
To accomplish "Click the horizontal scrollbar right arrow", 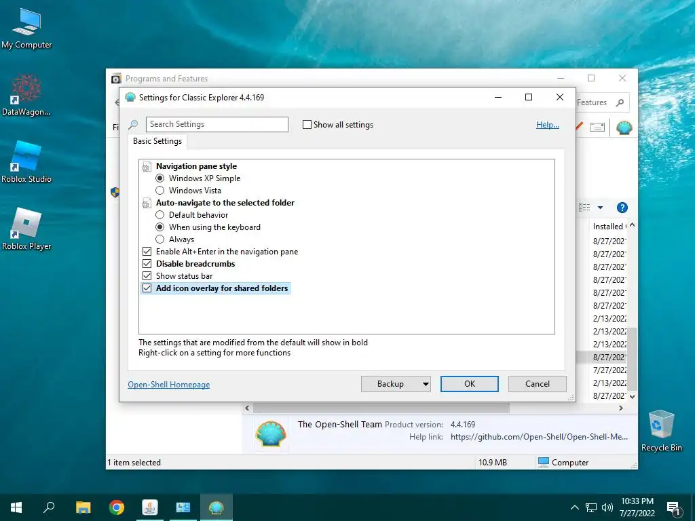I will tap(620, 408).
